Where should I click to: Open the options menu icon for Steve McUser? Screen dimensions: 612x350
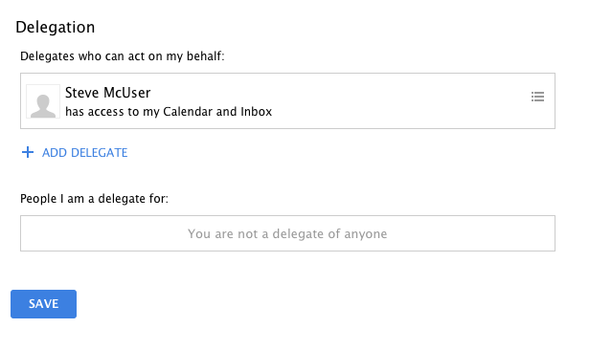(537, 97)
